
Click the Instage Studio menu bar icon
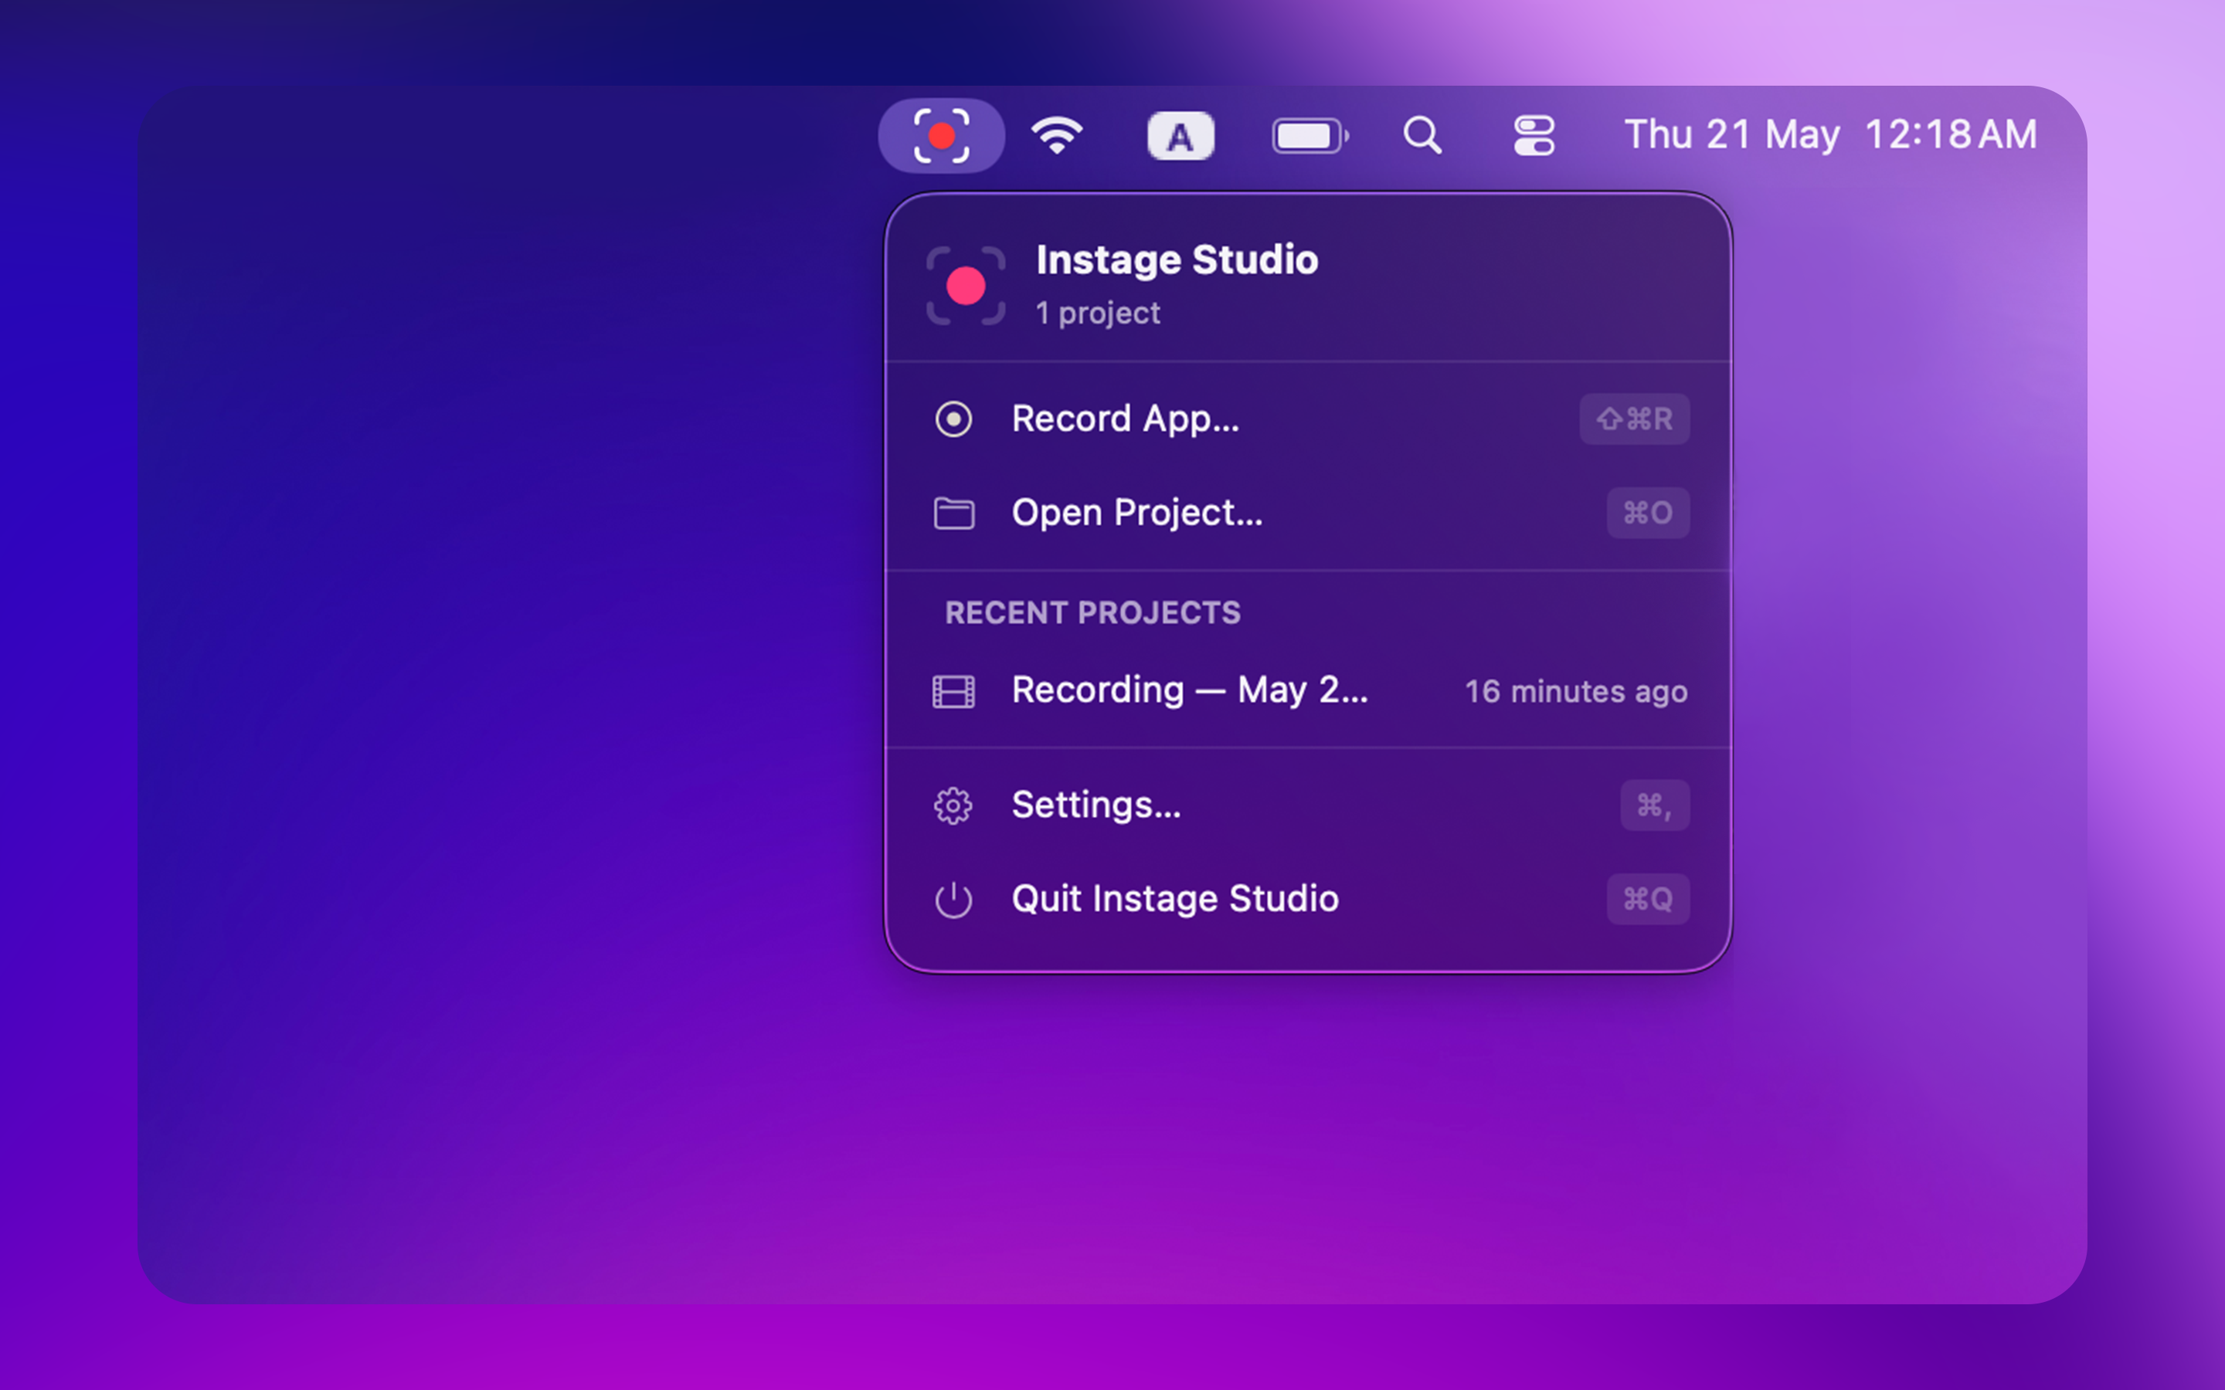coord(940,135)
